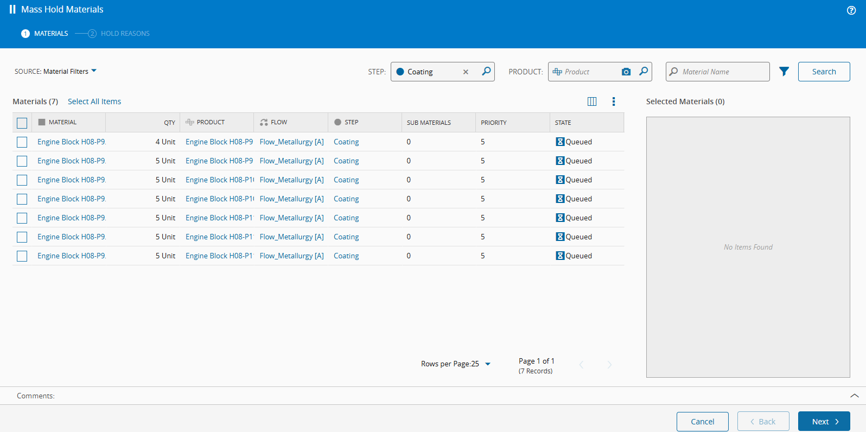Screen dimensions: 866x432
Task: Click the '4 Unit' quantity cell
Action: pyautogui.click(x=165, y=142)
